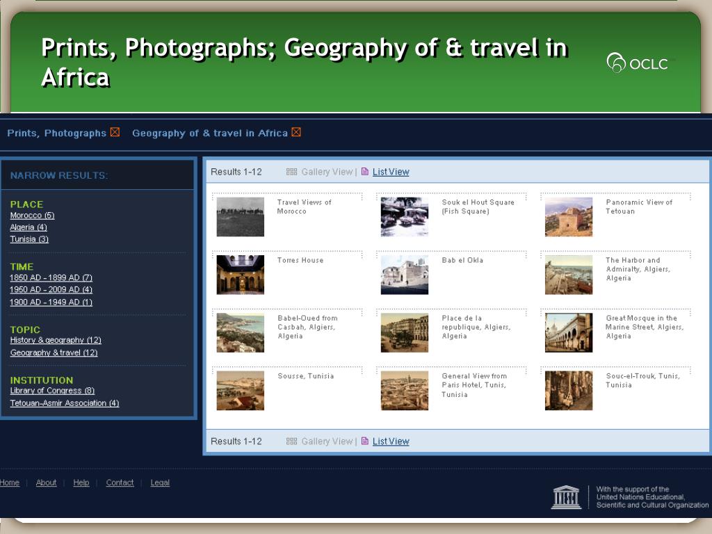Click the Panoramic View of Tetouan title
Viewport: 712px width, 534px height.
639,207
